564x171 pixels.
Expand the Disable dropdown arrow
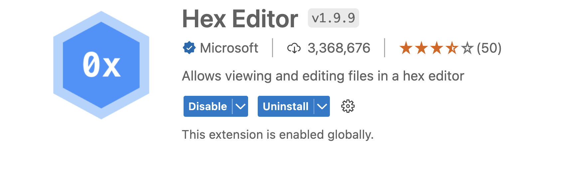coord(240,106)
